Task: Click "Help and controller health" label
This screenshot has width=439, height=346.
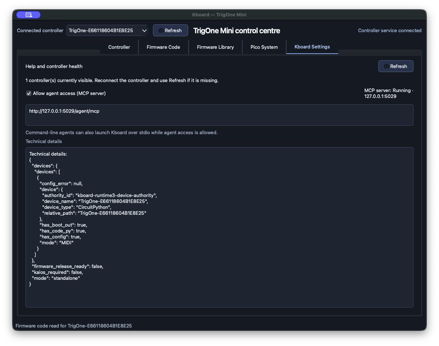Action: pyautogui.click(x=54, y=67)
